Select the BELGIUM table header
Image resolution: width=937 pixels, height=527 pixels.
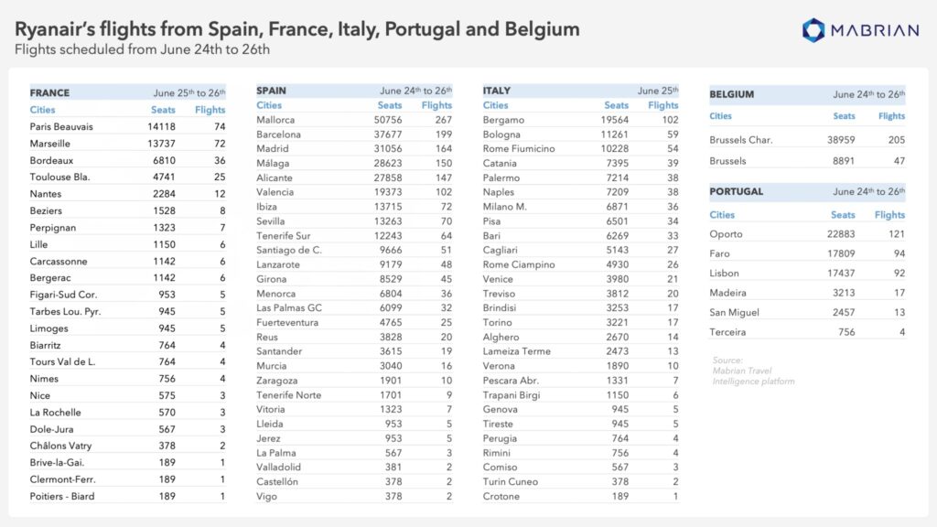coord(807,94)
